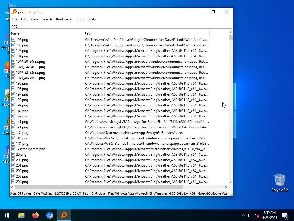Image resolution: width=294 pixels, height=221 pixels.
Task: Open the View menu
Action: click(34, 19)
